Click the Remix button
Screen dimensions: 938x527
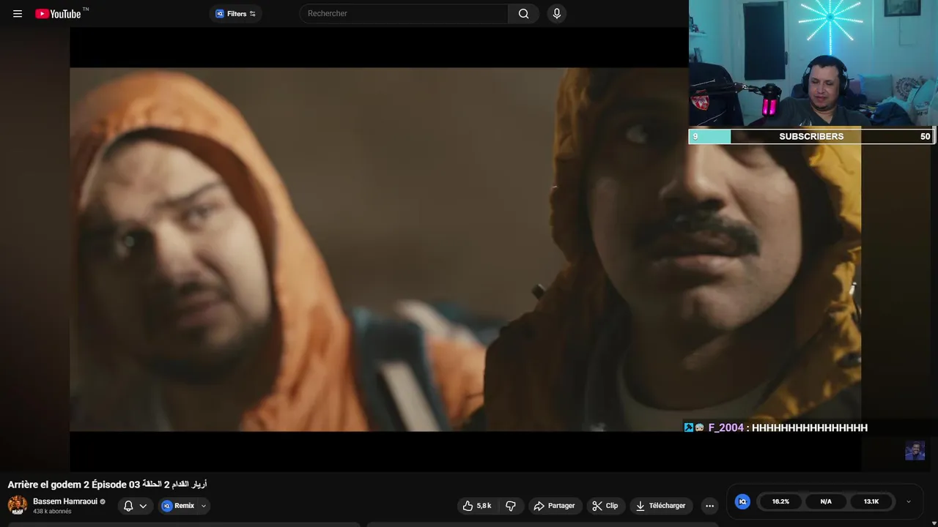pyautogui.click(x=178, y=506)
